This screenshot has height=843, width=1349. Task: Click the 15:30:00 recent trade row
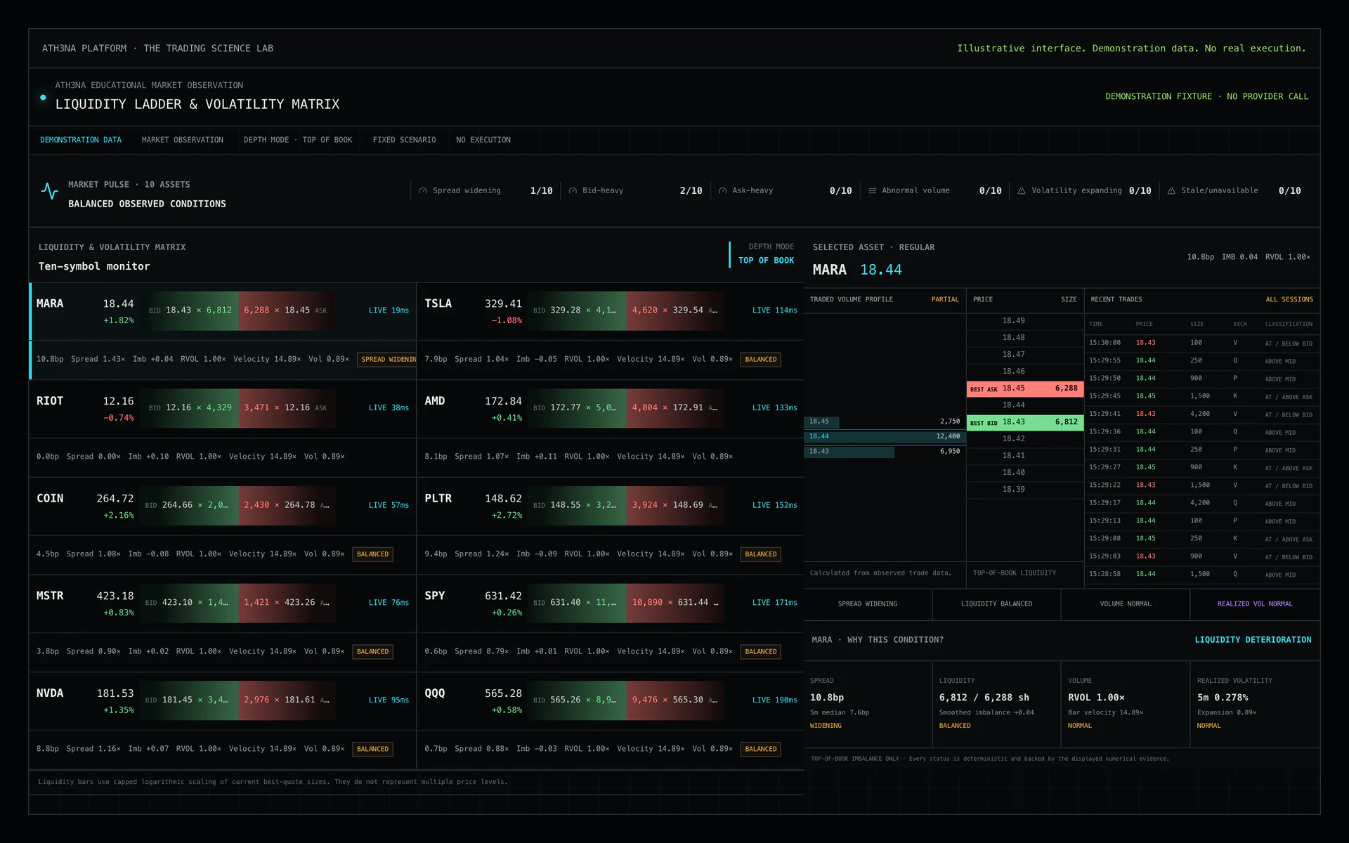(x=1201, y=344)
